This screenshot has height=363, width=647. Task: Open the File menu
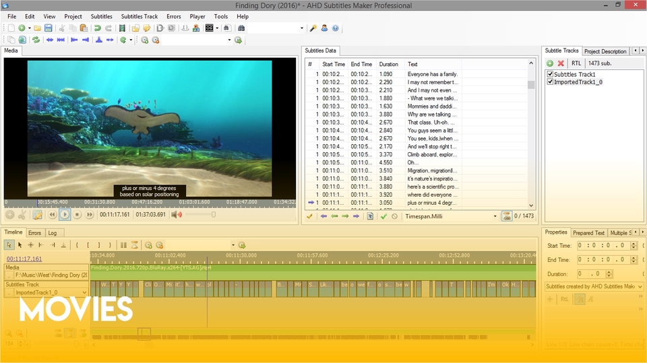(x=12, y=16)
